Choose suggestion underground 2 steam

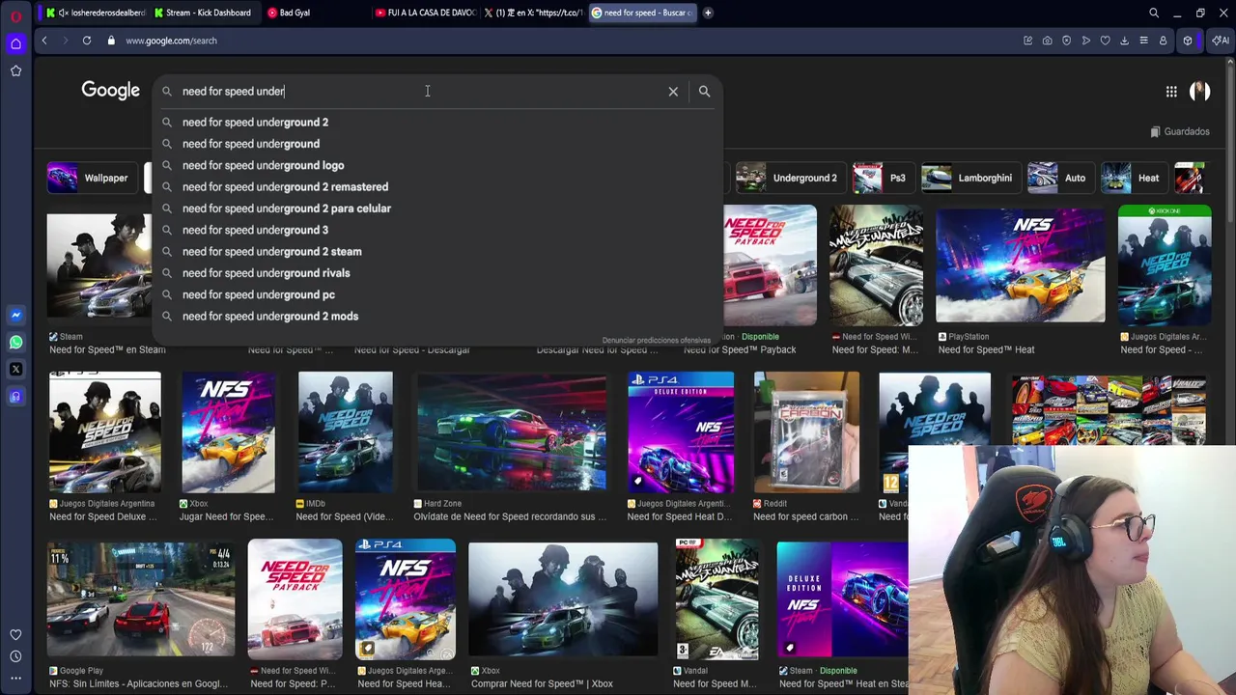pos(437,252)
